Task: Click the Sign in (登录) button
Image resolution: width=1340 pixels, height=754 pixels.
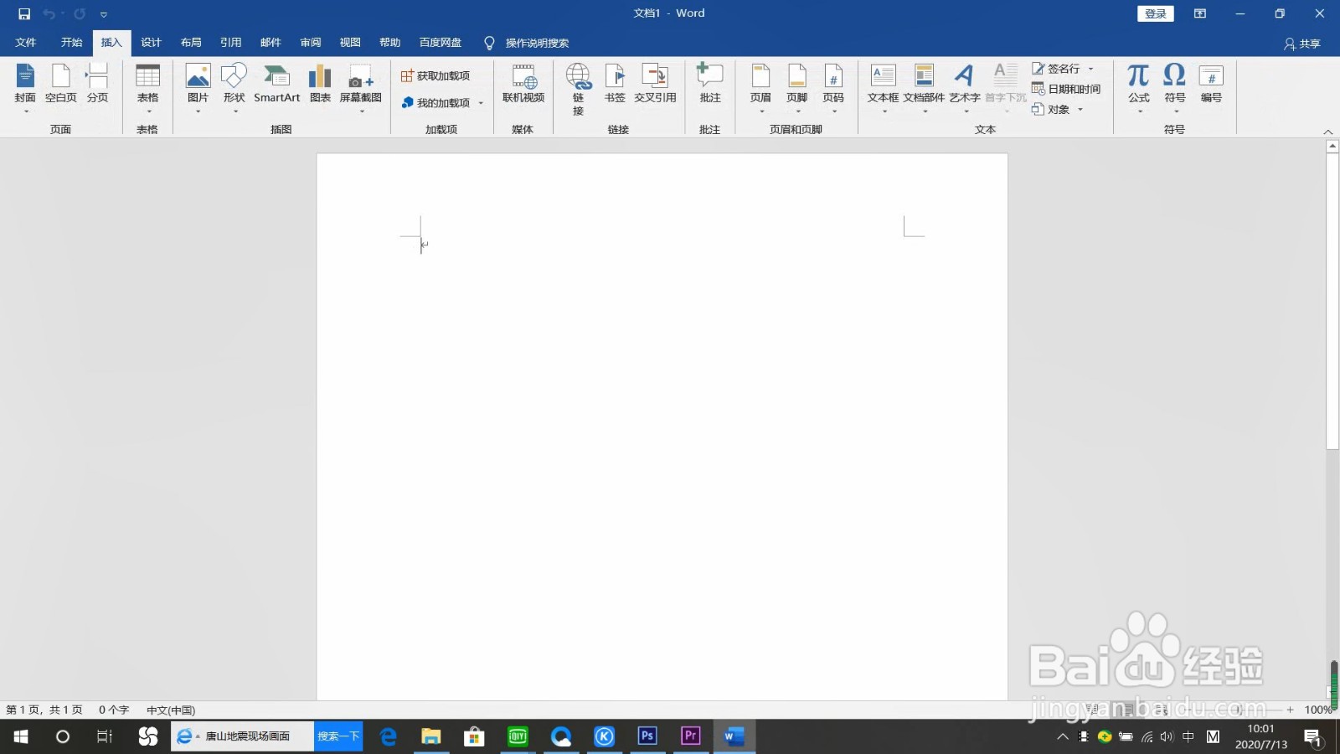Action: point(1155,13)
